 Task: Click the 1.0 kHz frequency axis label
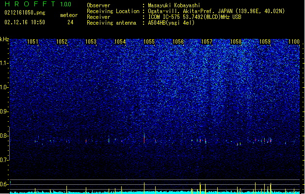[x=4, y=87]
